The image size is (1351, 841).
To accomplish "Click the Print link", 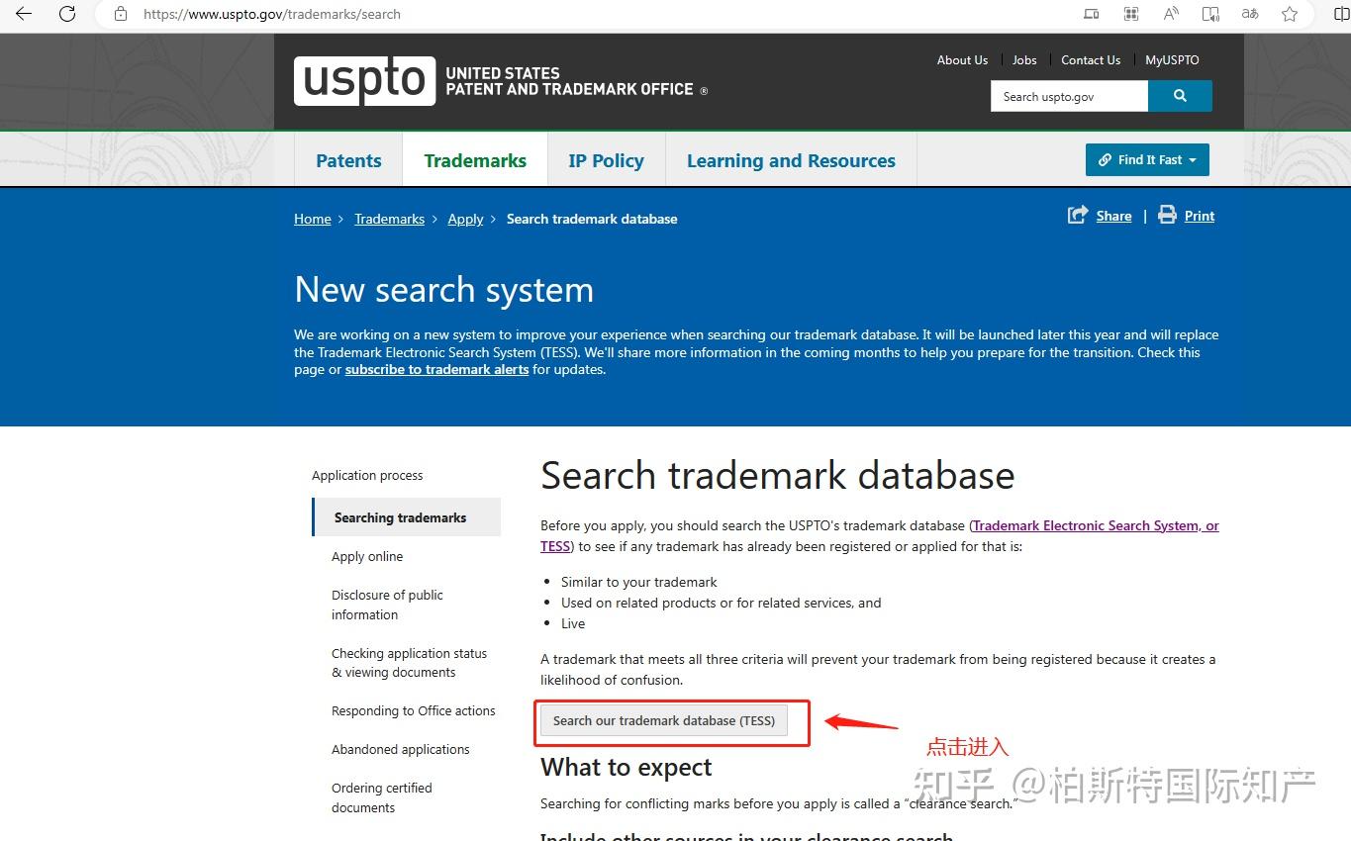I will tap(1200, 216).
